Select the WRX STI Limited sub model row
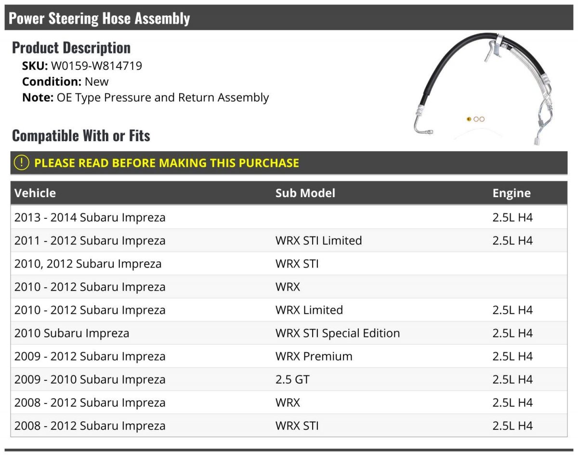This screenshot has height=456, width=578. click(289, 241)
